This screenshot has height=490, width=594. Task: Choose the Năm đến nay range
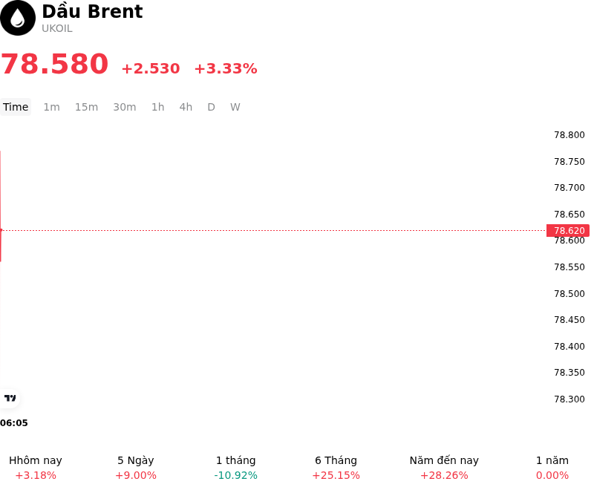[444, 468]
